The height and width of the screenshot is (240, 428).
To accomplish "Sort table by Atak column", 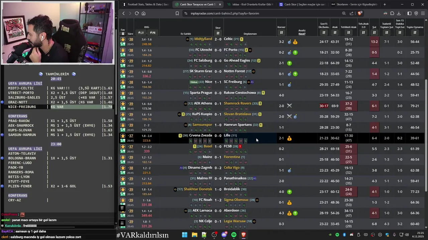I will pyautogui.click(x=335, y=32).
